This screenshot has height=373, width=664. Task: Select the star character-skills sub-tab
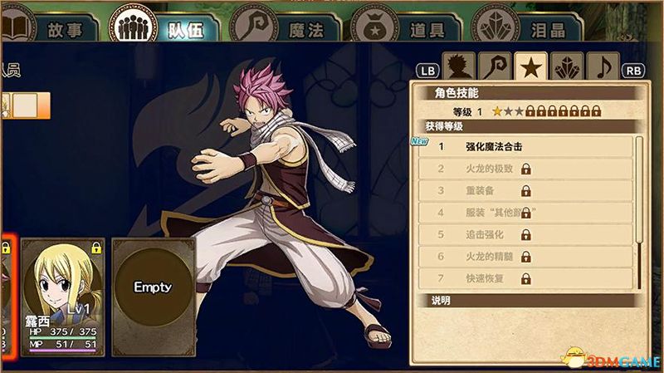(x=530, y=66)
